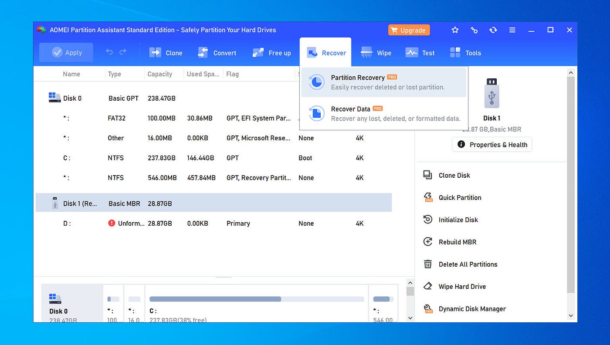
Task: Sort by the Flag column header
Action: (233, 74)
